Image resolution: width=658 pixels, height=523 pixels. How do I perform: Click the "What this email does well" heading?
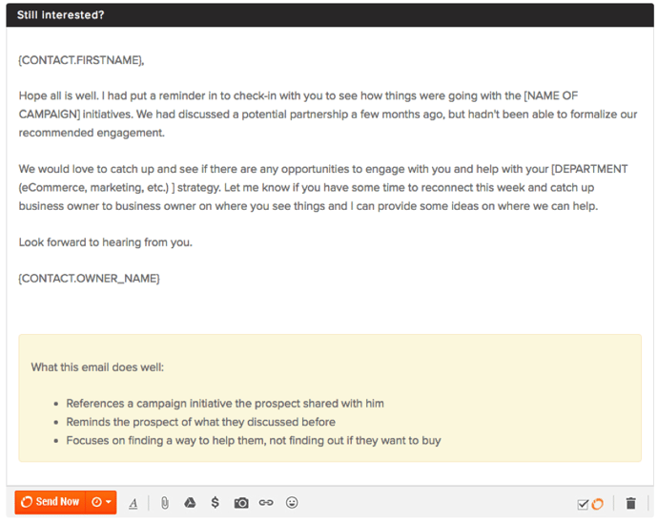[97, 366]
